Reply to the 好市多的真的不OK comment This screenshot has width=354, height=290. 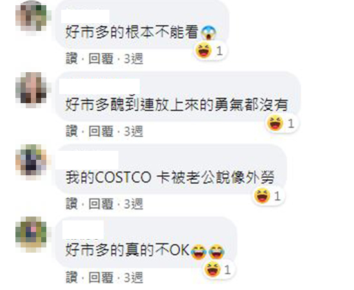(x=100, y=277)
